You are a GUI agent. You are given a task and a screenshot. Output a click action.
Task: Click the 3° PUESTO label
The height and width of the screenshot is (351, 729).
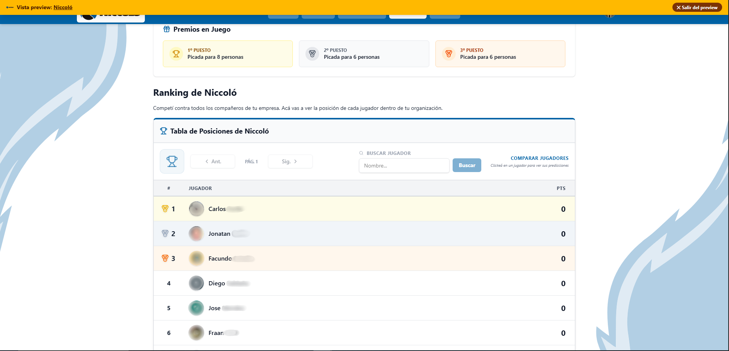(472, 50)
